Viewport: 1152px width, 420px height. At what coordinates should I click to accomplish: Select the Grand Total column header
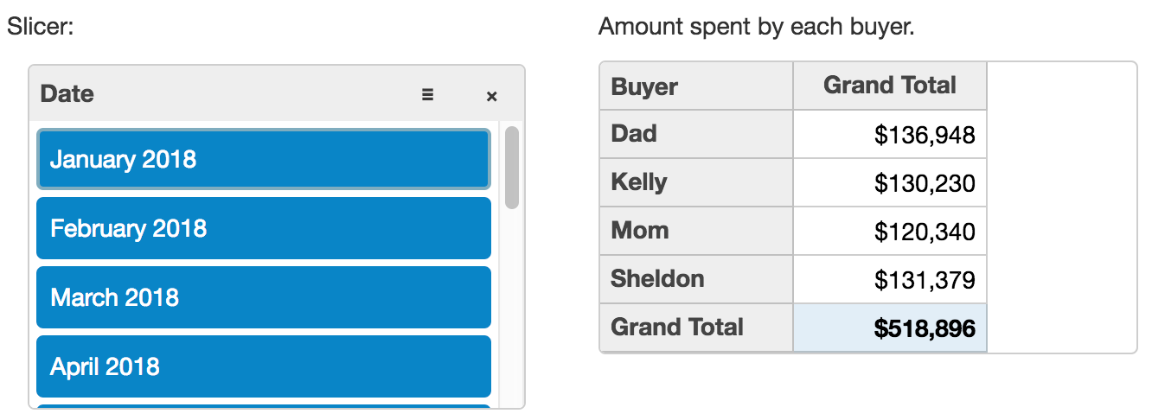889,86
